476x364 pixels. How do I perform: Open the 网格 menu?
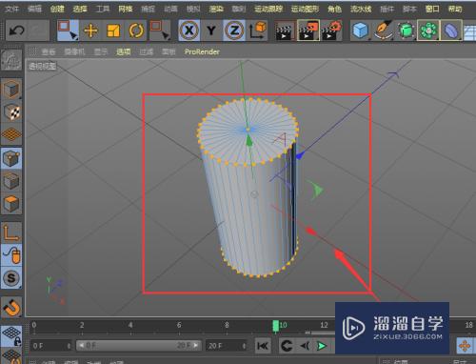coord(126,9)
